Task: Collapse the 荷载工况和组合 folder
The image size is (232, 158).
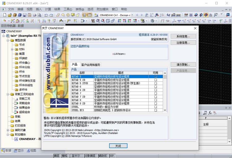Action: click(8, 94)
